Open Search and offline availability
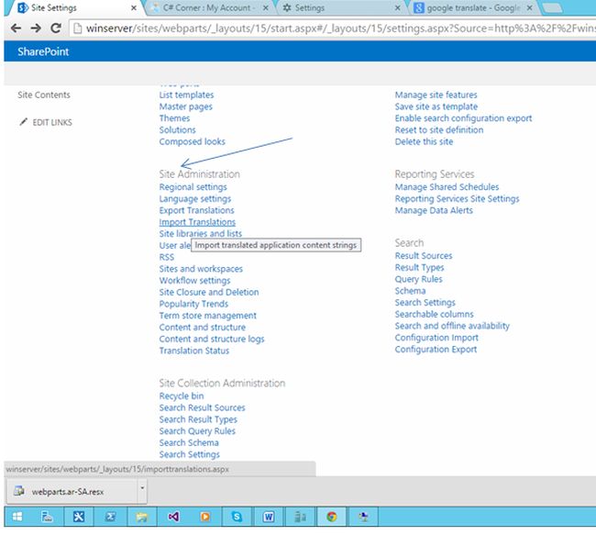Image resolution: width=596 pixels, height=535 pixels. pyautogui.click(x=452, y=326)
